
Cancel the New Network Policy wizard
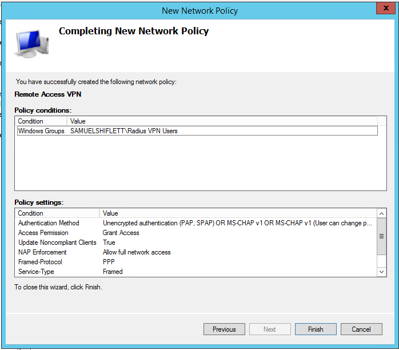click(361, 329)
